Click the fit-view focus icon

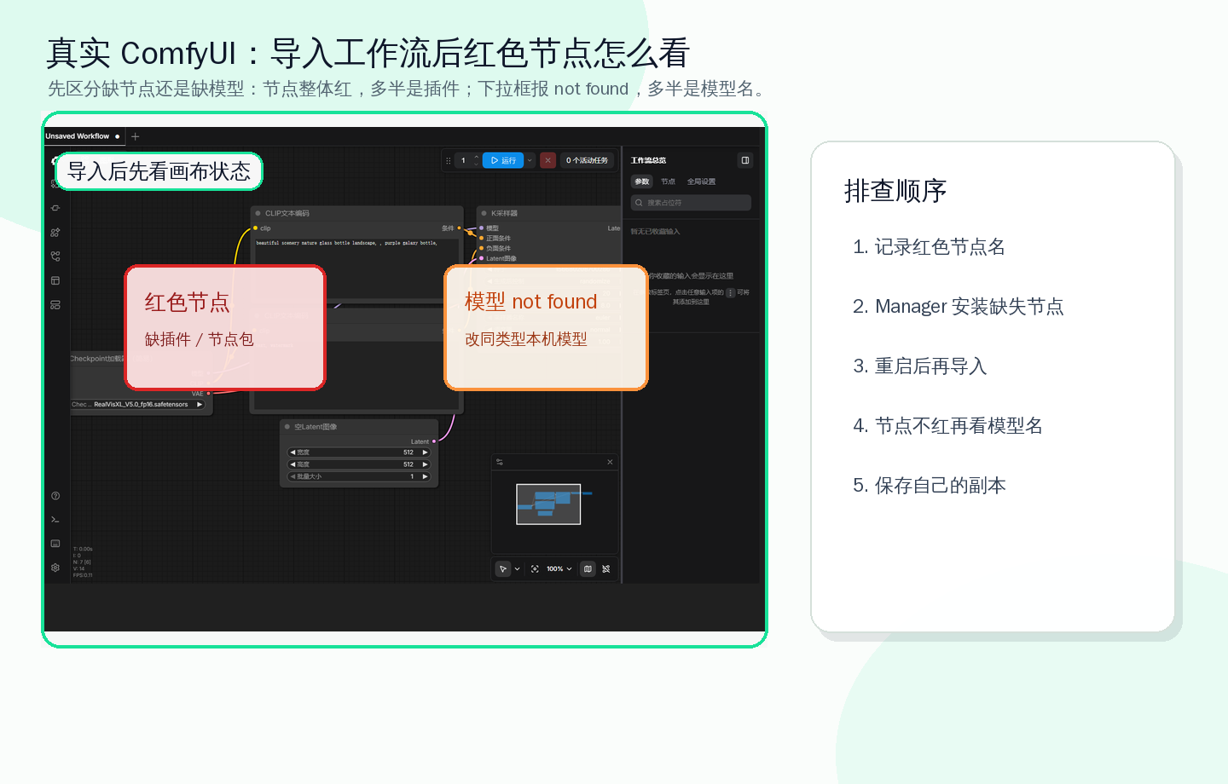coord(535,569)
